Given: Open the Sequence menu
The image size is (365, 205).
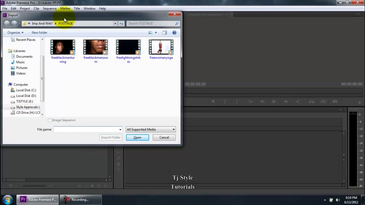Looking at the screenshot, I should tap(50, 9).
